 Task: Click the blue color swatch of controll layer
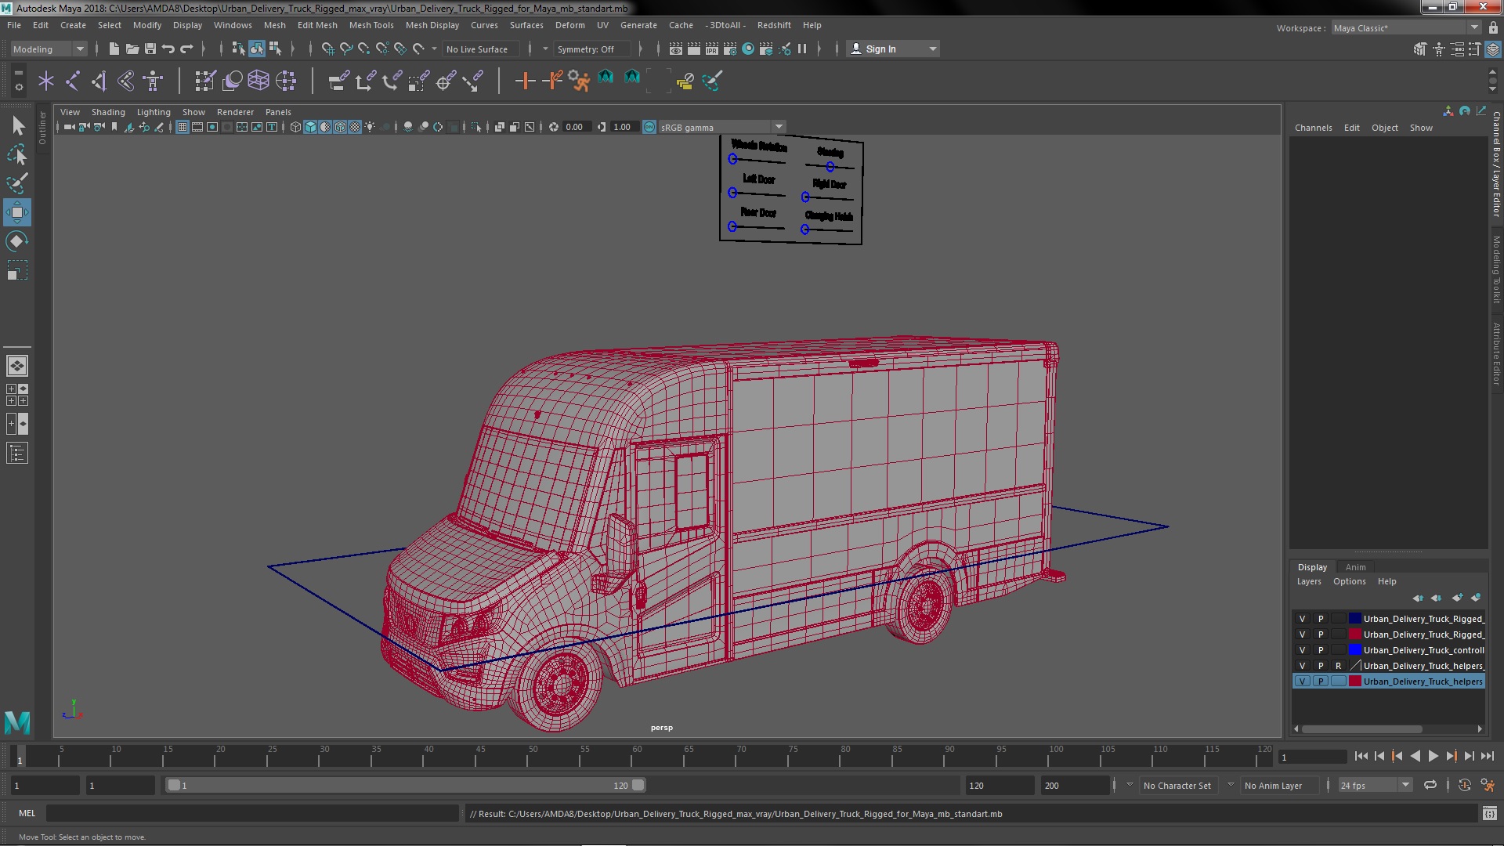pyautogui.click(x=1354, y=650)
